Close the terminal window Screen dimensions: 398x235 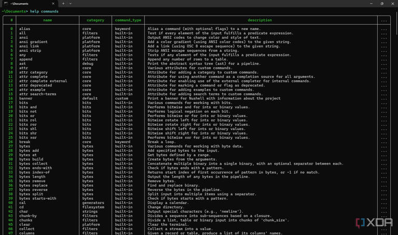392,4
